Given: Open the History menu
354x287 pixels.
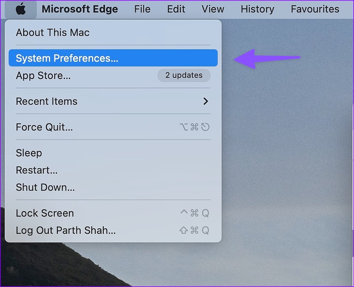Looking at the screenshot, I should tap(257, 9).
